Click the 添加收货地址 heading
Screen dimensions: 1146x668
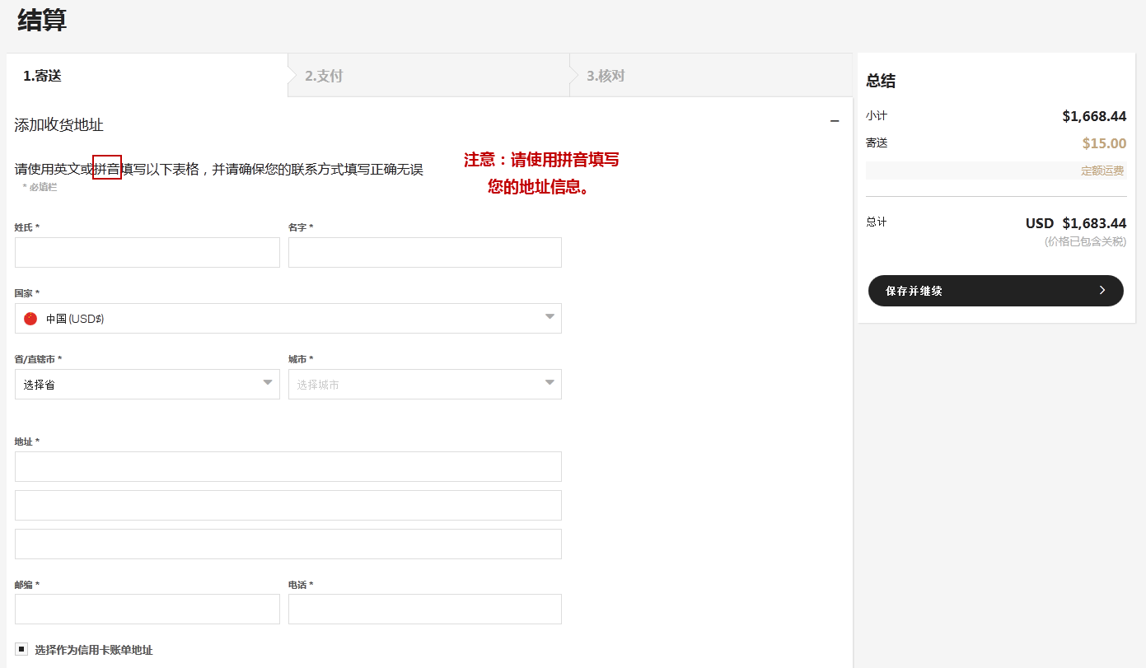[x=59, y=125]
